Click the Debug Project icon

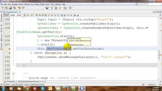coord(65,8)
